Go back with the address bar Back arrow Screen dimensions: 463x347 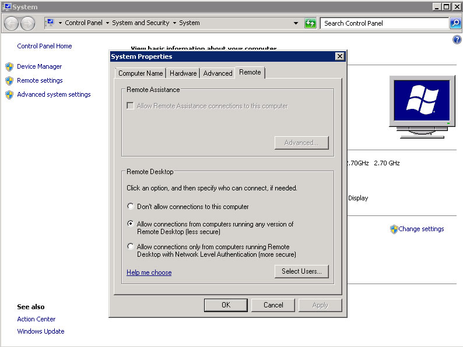pos(12,23)
